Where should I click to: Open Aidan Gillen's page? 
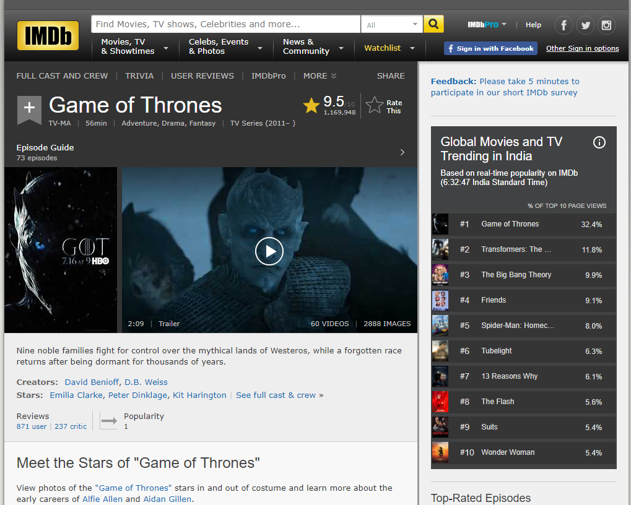(x=167, y=499)
